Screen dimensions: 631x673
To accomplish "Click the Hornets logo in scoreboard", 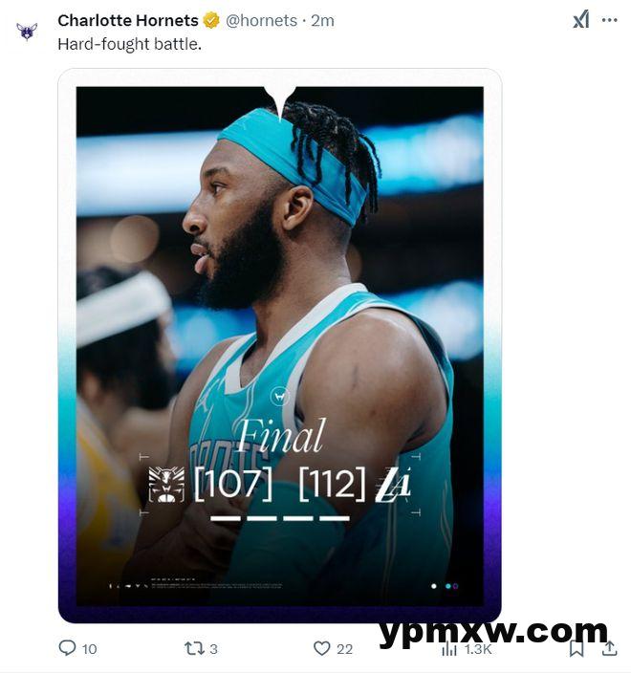I will coord(166,484).
